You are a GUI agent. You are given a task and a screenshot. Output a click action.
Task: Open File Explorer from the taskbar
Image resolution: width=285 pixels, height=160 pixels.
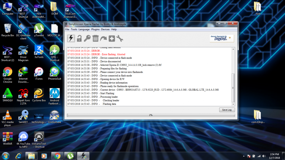click(31, 156)
